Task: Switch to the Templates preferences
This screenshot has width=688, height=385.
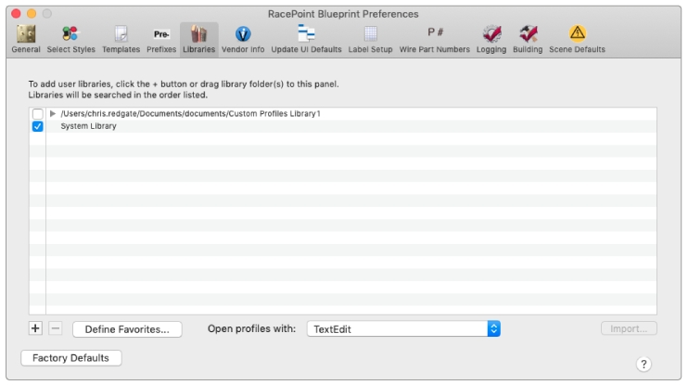Action: [x=121, y=40]
